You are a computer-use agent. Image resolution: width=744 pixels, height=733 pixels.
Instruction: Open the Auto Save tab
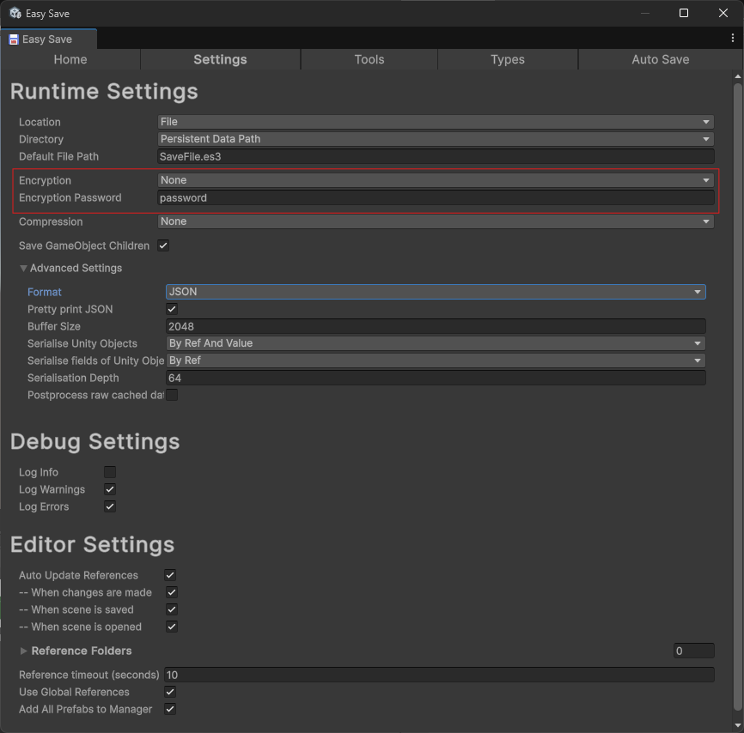tap(660, 59)
